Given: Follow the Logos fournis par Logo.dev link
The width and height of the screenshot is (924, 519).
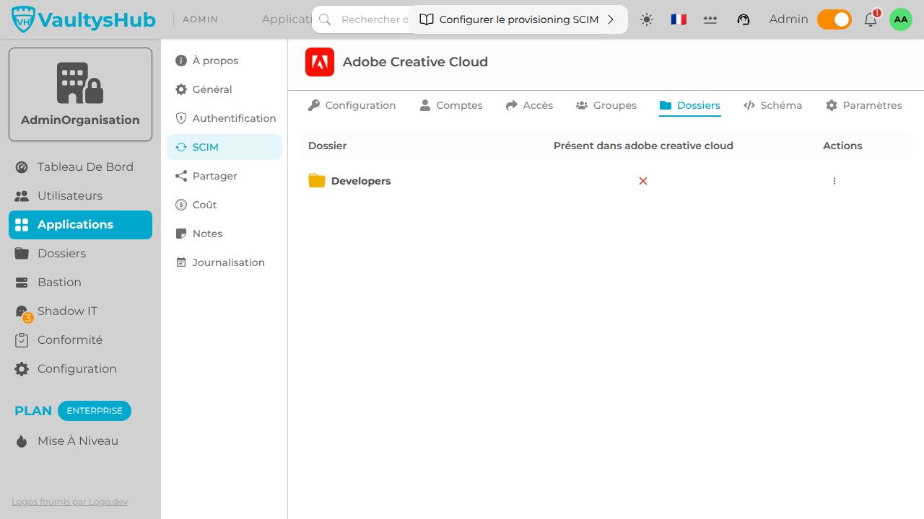Looking at the screenshot, I should (x=69, y=502).
